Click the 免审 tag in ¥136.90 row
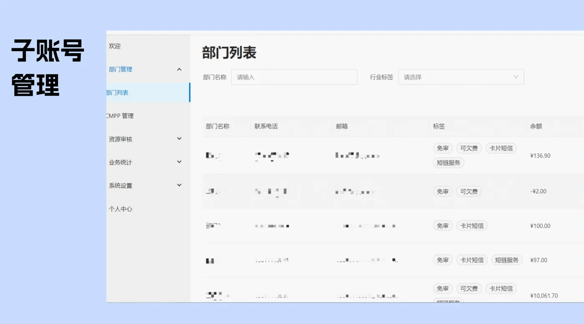Image resolution: width=584 pixels, height=324 pixels. pos(443,148)
